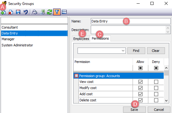Toggle the filter funnel icon

click(57, 12)
